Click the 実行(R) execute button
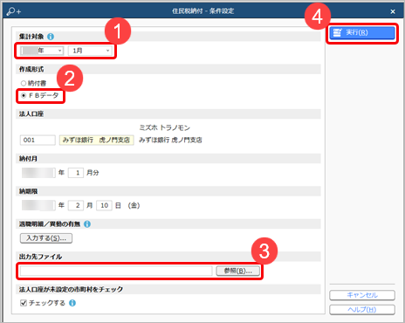Image resolution: width=405 pixels, height=323 pixels. click(x=362, y=32)
